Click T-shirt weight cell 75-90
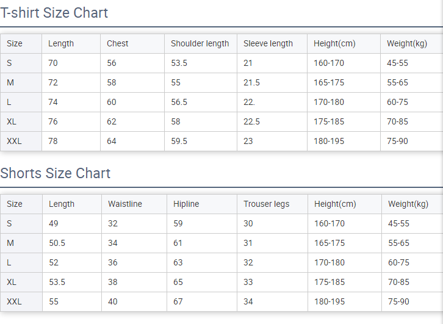This screenshot has height=324, width=443. point(398,141)
